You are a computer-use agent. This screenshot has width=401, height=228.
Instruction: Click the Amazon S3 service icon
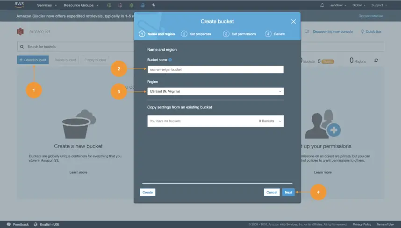point(21,31)
